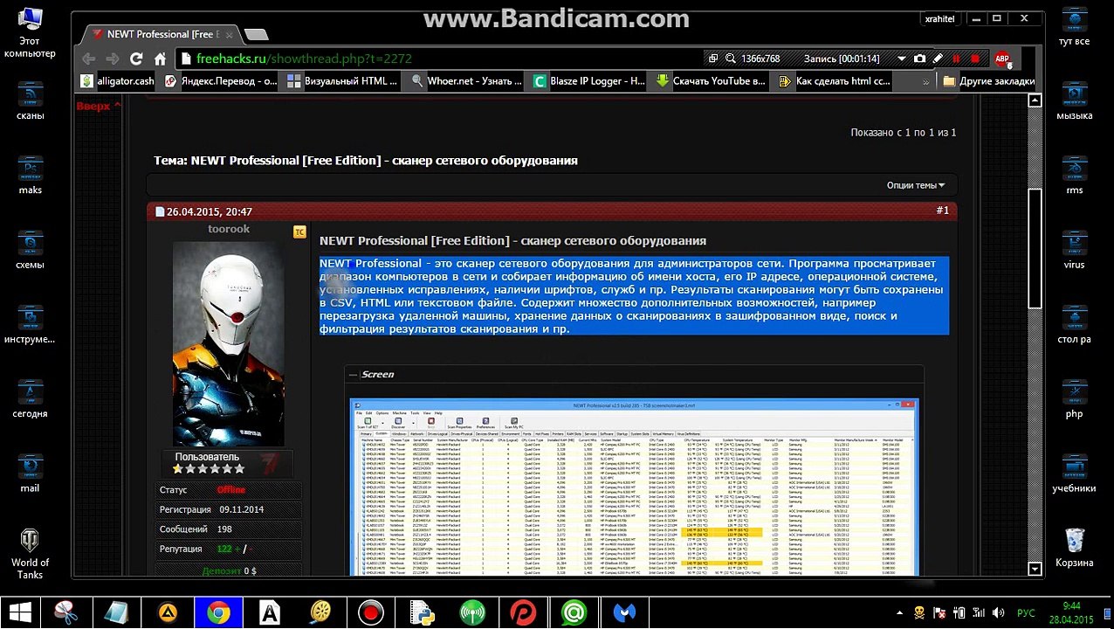The width and height of the screenshot is (1114, 629).
Task: Open Windows Start button
Action: (x=21, y=612)
